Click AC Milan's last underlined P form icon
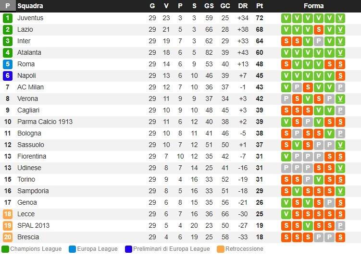361x259 pixels. [340, 87]
